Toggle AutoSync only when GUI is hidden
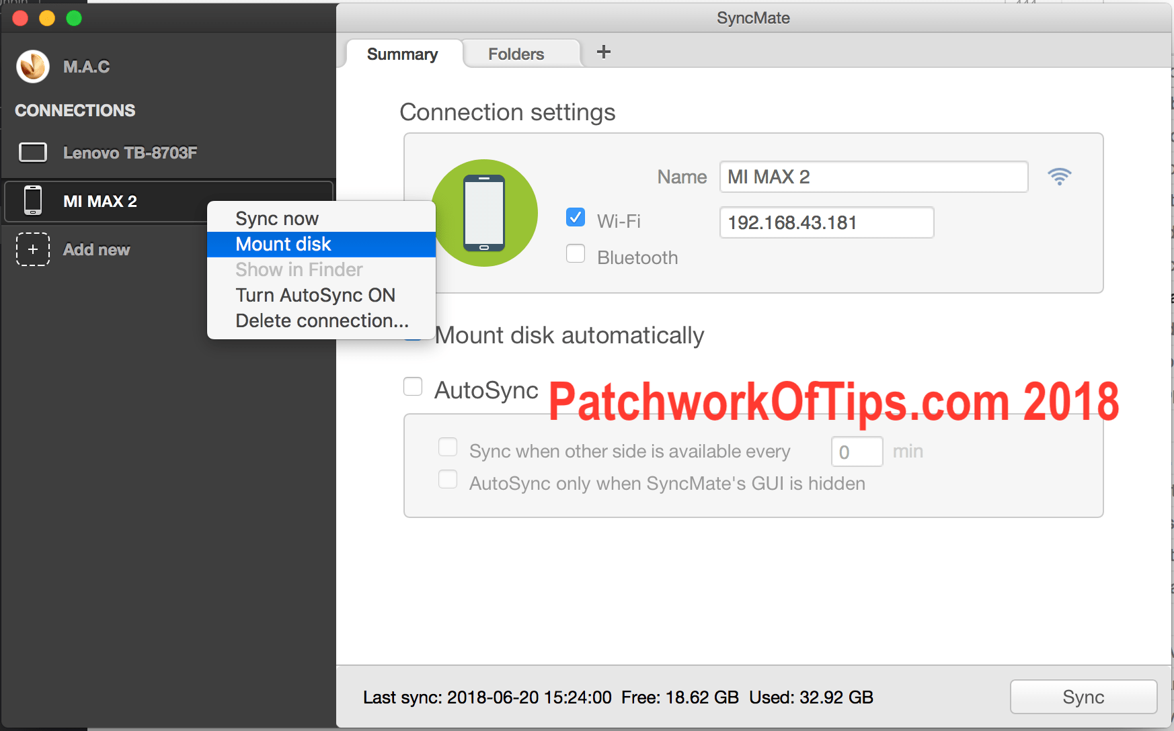The width and height of the screenshot is (1174, 731). click(x=448, y=479)
